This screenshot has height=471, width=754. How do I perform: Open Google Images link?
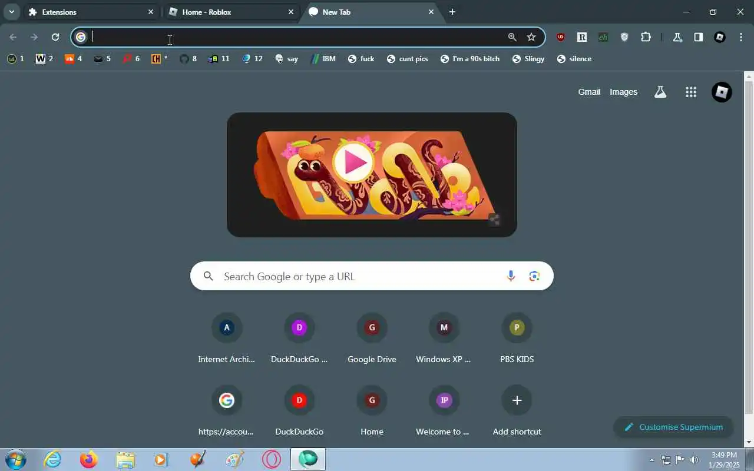pyautogui.click(x=623, y=92)
